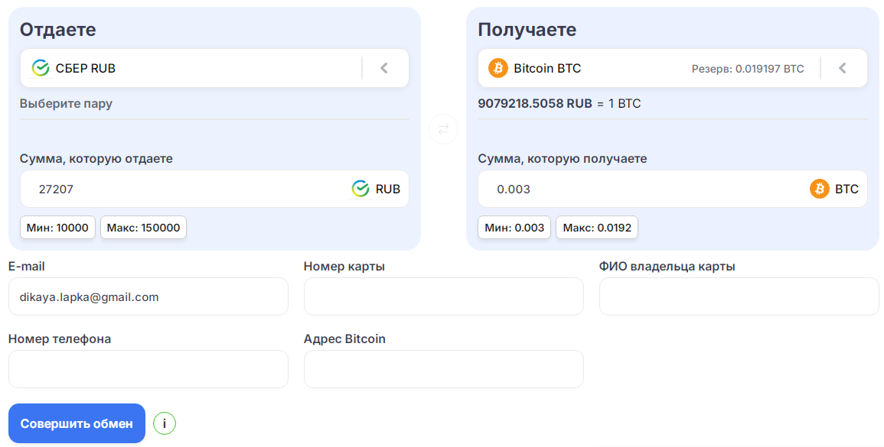Click the E-mail input field
Viewport: 884px width, 447px height.
click(x=148, y=296)
